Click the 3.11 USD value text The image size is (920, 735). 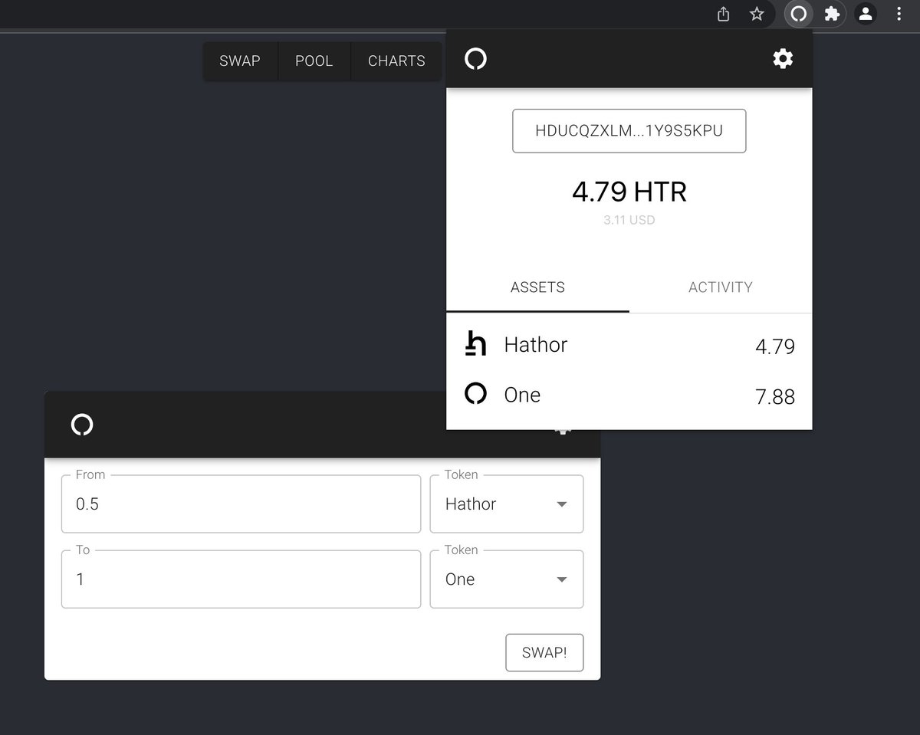click(x=629, y=220)
